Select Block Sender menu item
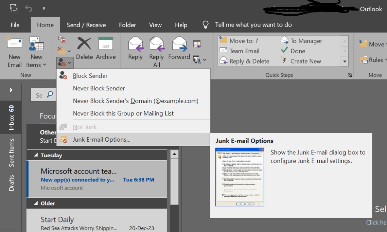This screenshot has height=232, width=387. [133, 76]
